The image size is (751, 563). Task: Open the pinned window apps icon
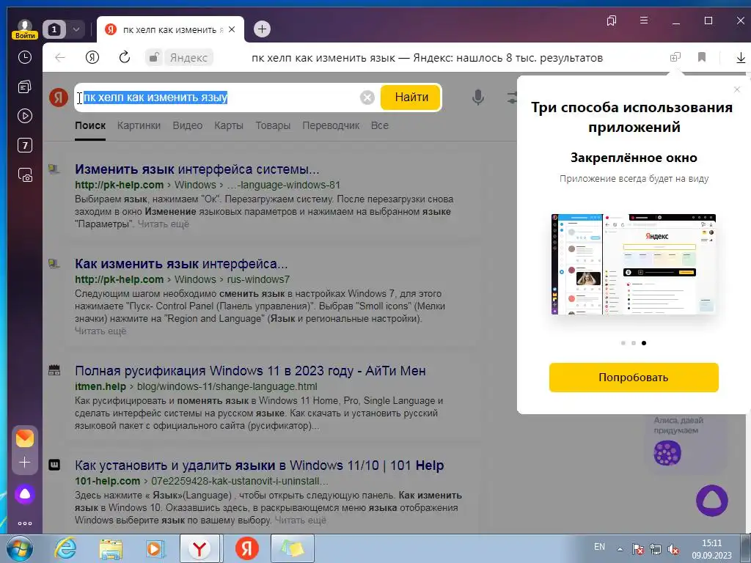point(675,57)
